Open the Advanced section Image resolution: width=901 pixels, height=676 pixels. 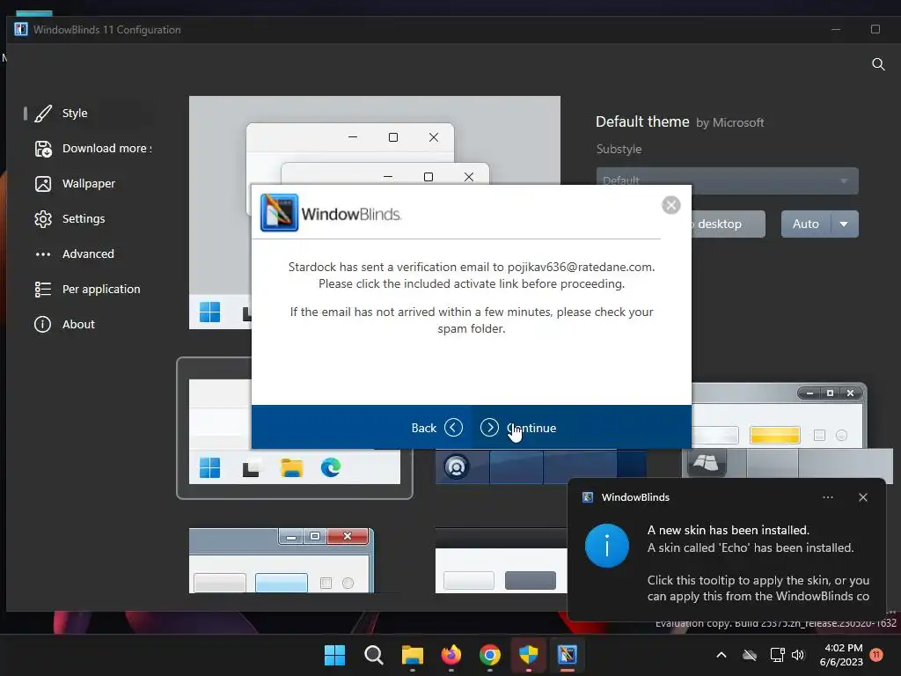coord(86,253)
